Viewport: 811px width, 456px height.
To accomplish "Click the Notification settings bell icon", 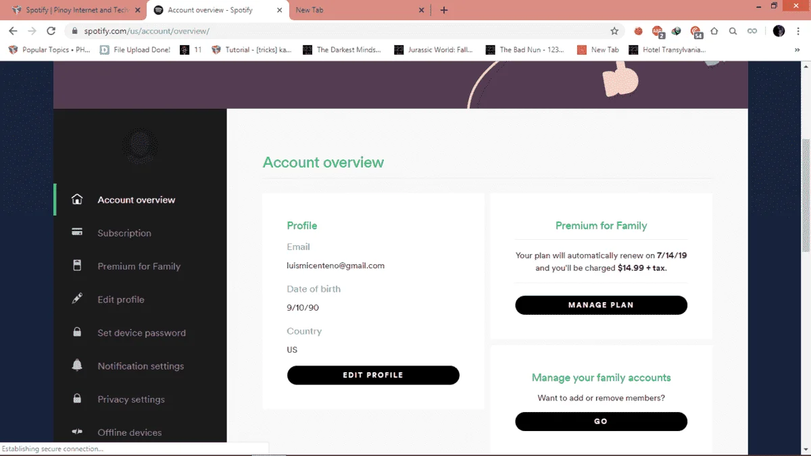I will coord(77,365).
